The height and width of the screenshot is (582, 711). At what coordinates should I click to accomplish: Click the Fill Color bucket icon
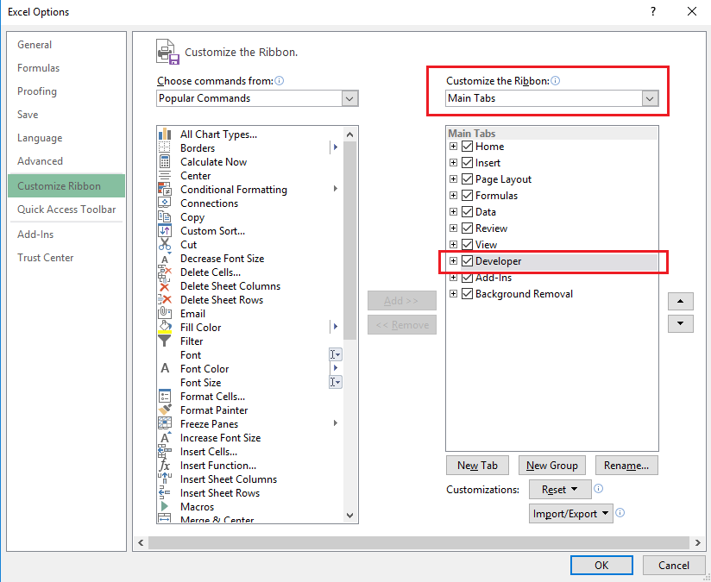165,328
